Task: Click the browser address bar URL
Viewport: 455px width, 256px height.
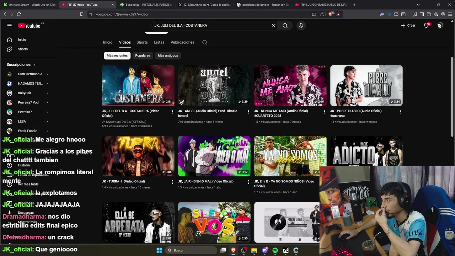Action: pos(122,14)
